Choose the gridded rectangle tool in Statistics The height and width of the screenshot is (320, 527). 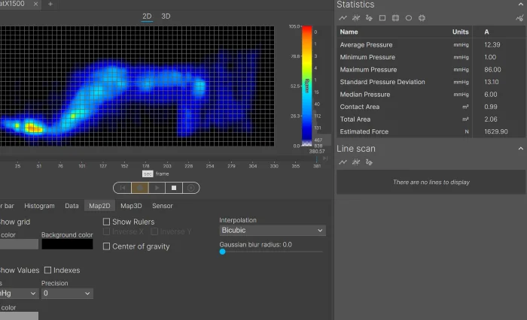(x=395, y=17)
